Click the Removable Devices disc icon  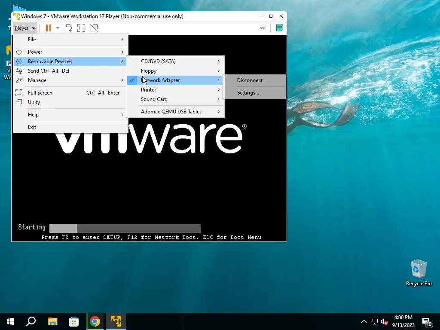click(19, 61)
